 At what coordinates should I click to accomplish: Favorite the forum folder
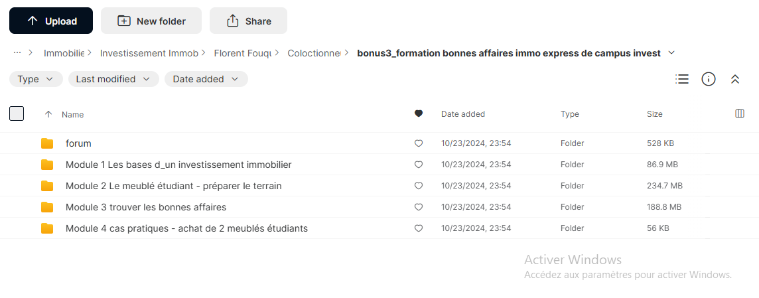[x=419, y=143]
